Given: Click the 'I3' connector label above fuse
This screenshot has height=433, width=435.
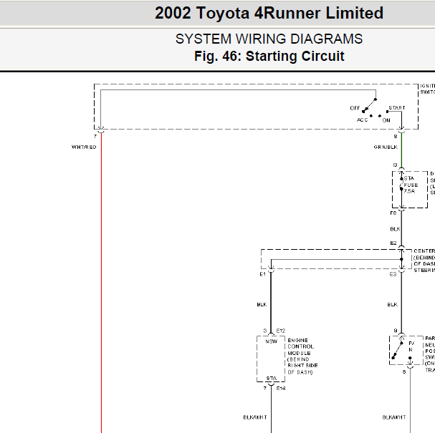Looking at the screenshot, I should pyautogui.click(x=395, y=165).
